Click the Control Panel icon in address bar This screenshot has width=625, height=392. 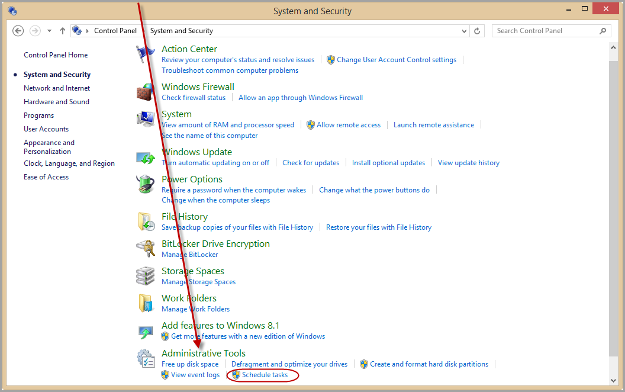tap(78, 30)
